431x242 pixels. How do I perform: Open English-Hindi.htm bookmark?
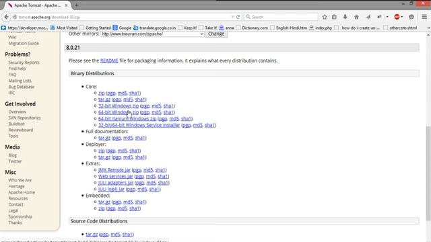coord(289,28)
